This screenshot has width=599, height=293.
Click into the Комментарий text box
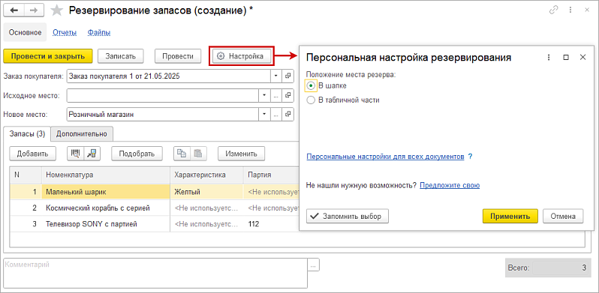click(155, 274)
